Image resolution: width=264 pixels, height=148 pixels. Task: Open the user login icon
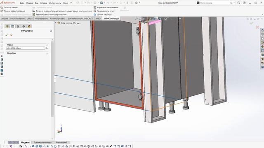tap(238, 3)
